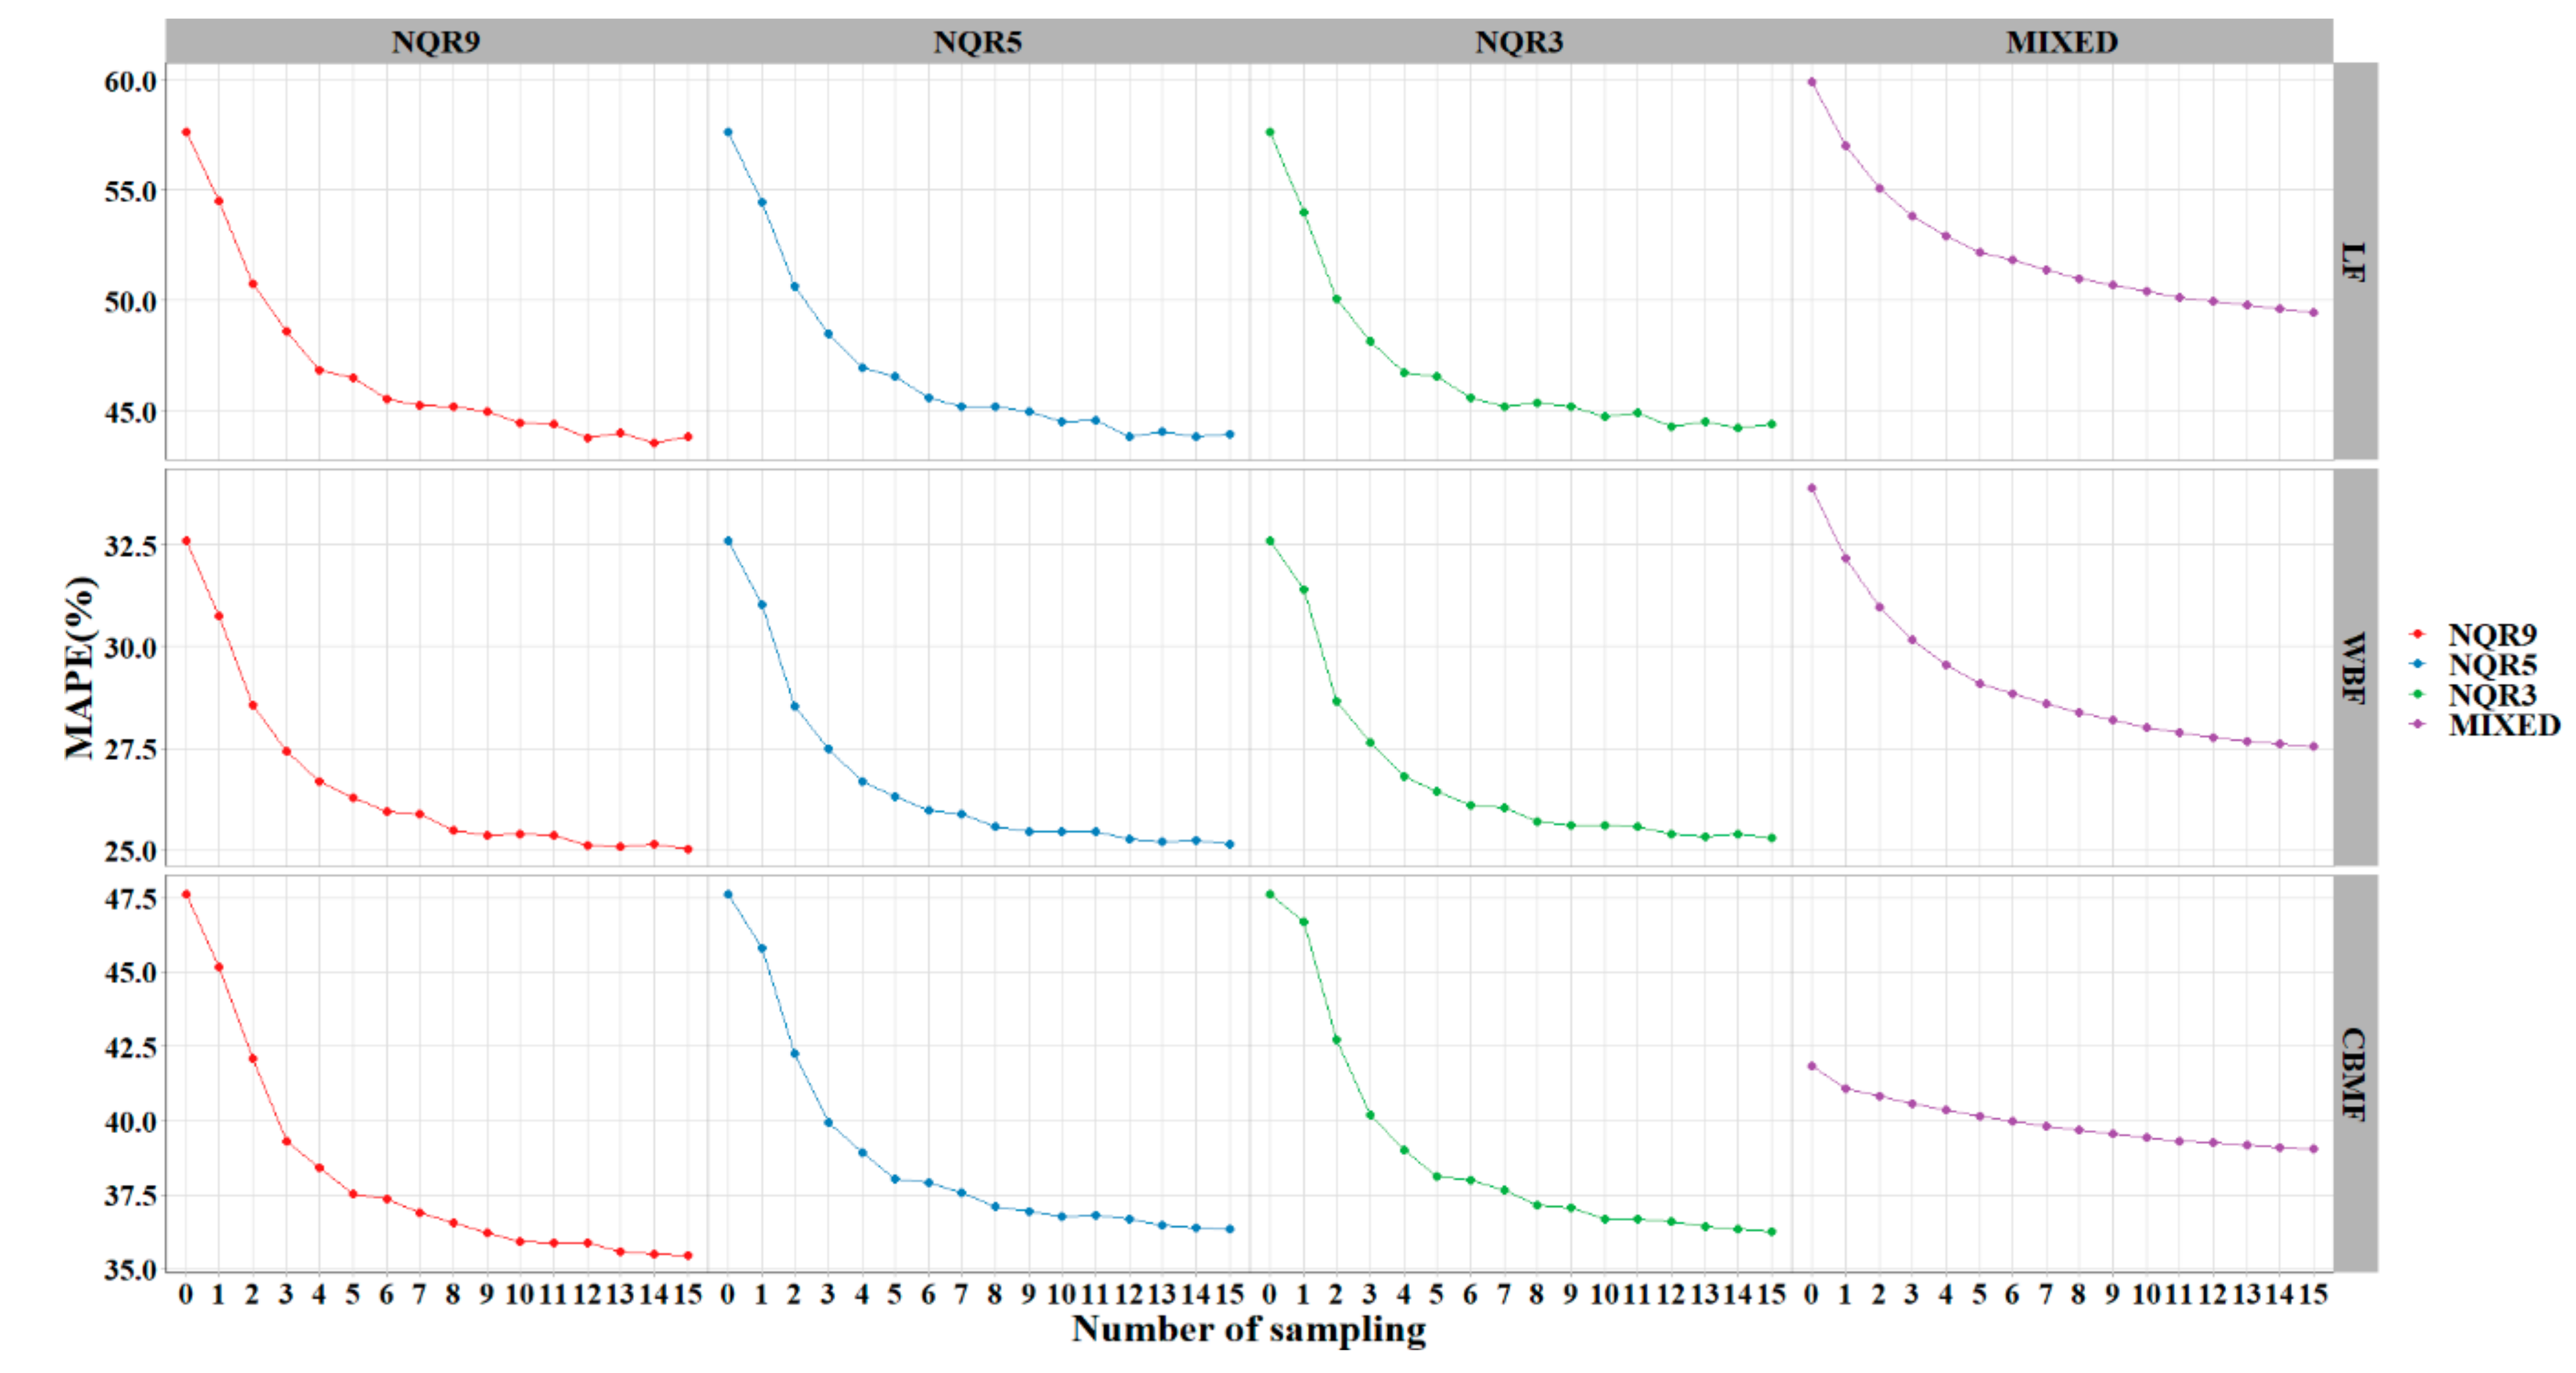Click the purple MIXED legend marker
This screenshot has width=2576, height=1373.
tap(2418, 724)
